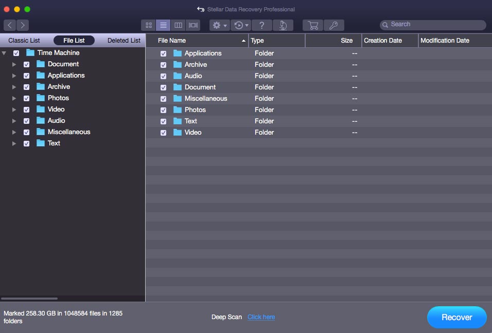Uncheck the Time Machine root checkbox
The width and height of the screenshot is (492, 333).
pyautogui.click(x=16, y=53)
